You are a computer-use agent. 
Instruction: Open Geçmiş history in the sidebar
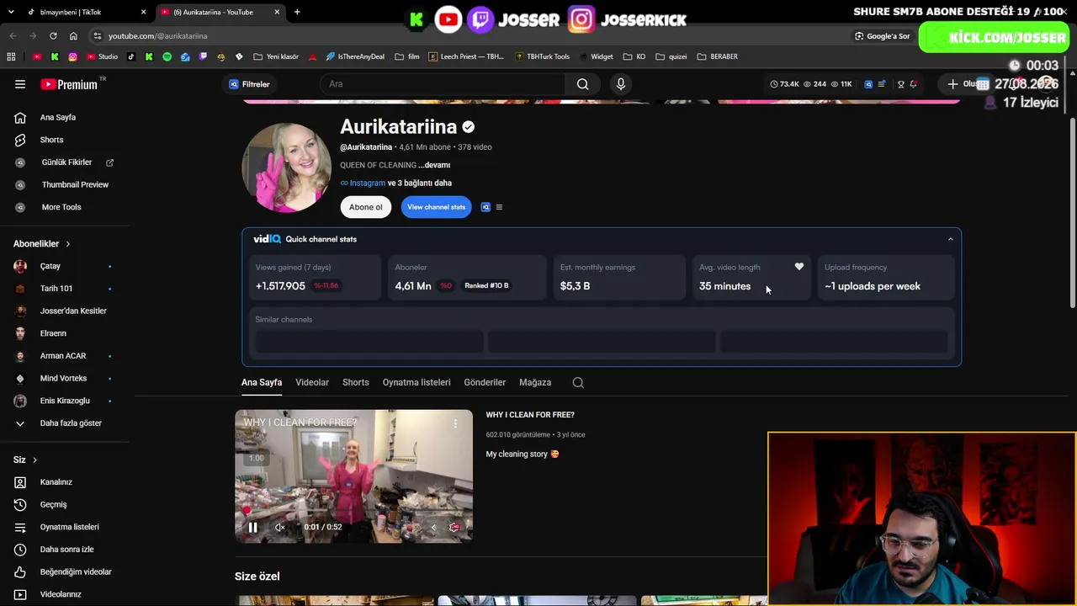coord(53,504)
